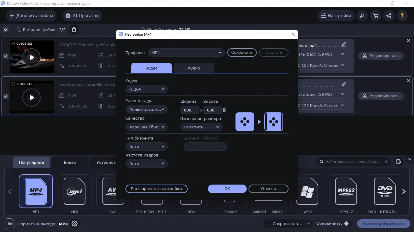Open the gear icon beside output format MP4
The height and width of the screenshot is (232, 414).
(75, 224)
